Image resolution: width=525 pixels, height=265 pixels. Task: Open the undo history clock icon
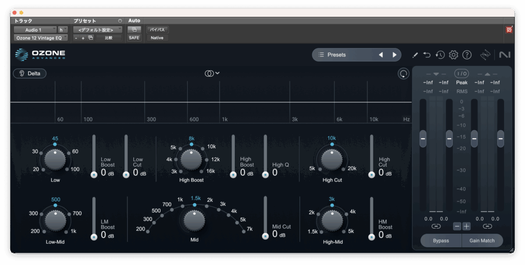pos(440,55)
